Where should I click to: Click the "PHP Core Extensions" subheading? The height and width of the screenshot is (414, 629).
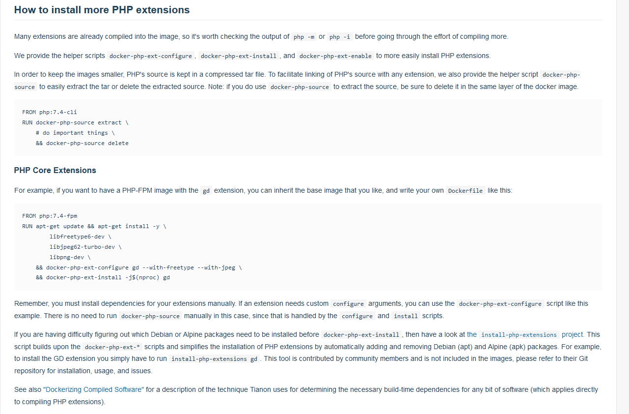(55, 170)
